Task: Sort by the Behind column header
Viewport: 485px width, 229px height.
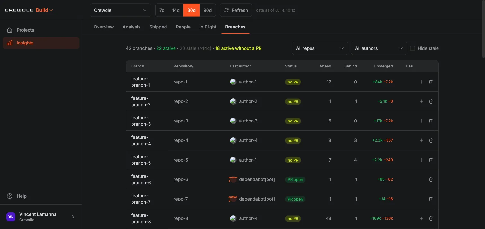Action: pyautogui.click(x=351, y=66)
